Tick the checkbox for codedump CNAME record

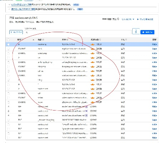coord(9,53)
